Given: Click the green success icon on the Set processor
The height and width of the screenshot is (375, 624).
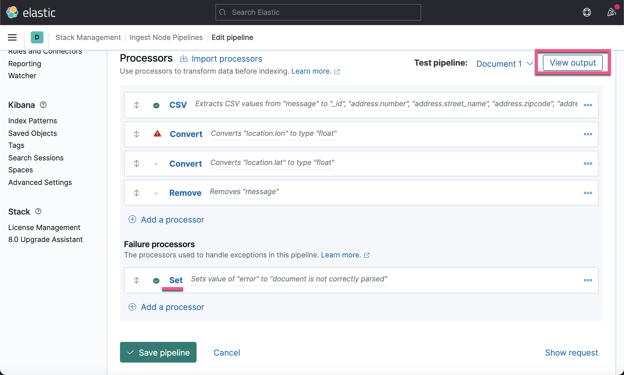Looking at the screenshot, I should (156, 280).
